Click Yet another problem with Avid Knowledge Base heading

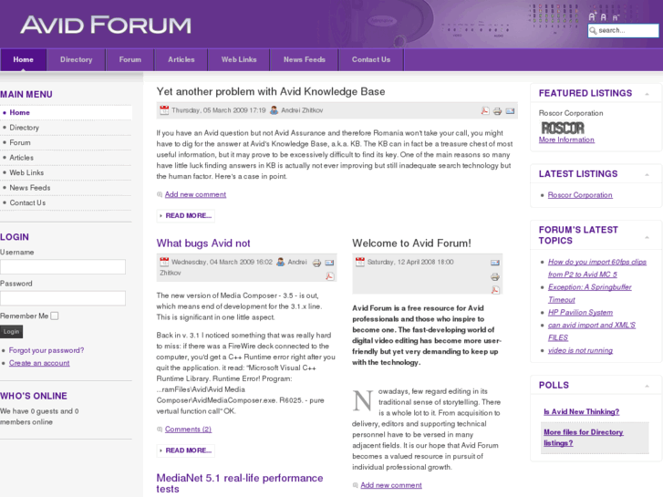point(271,92)
